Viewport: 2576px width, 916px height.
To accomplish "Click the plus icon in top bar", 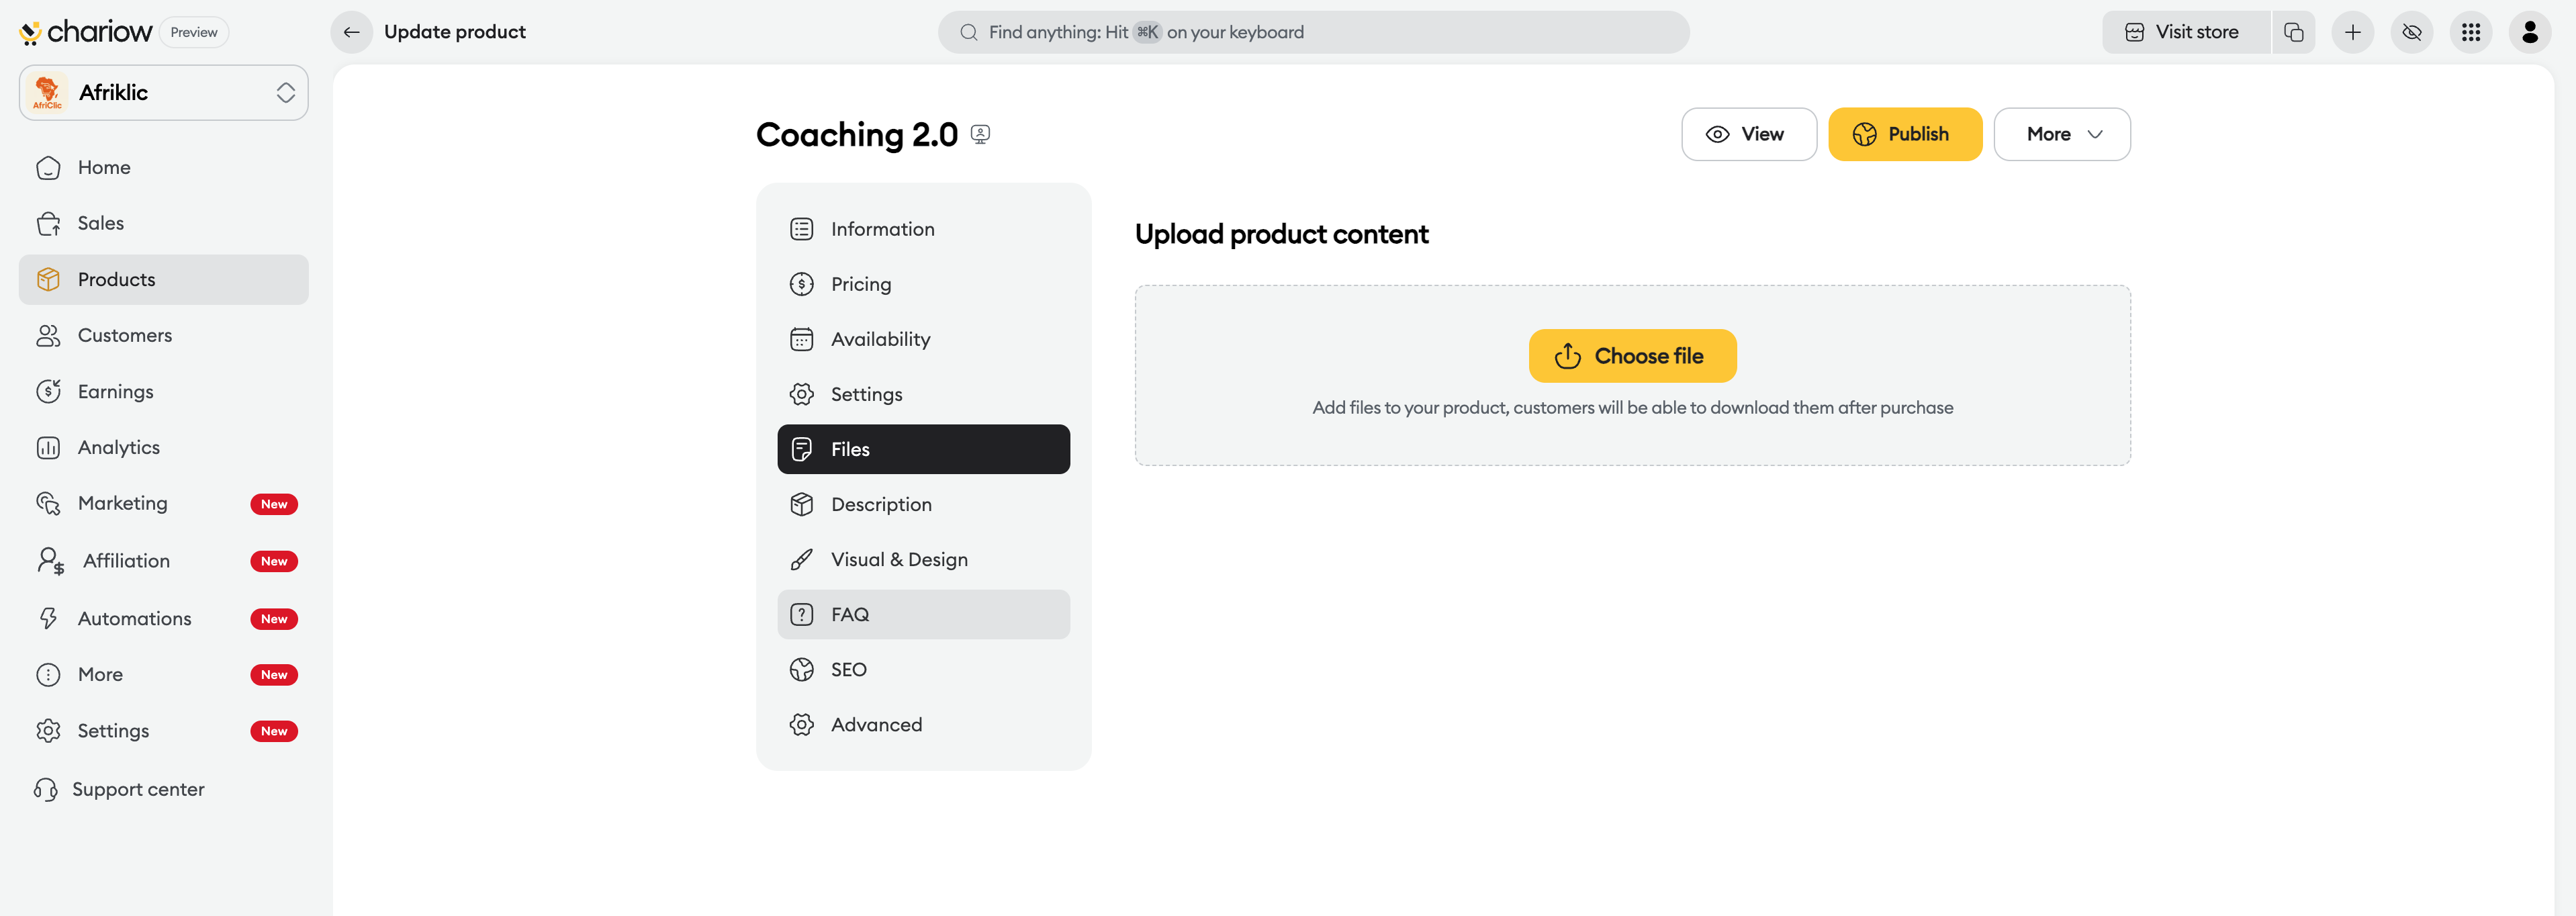I will point(2352,32).
